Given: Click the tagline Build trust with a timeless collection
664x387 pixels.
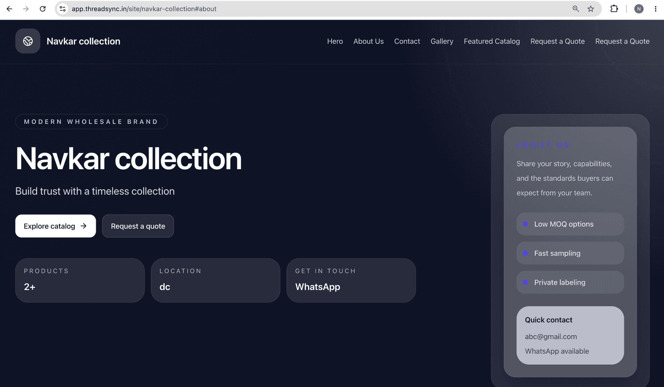Looking at the screenshot, I should pyautogui.click(x=95, y=191).
